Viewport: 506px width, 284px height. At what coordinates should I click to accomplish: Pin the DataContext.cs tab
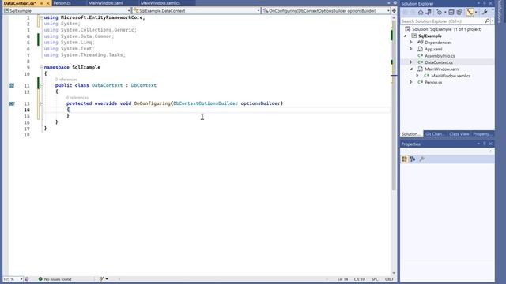42,3
